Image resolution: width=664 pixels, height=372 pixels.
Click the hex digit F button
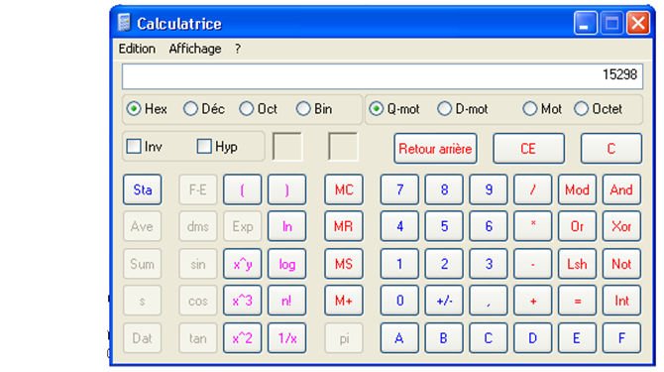621,338
